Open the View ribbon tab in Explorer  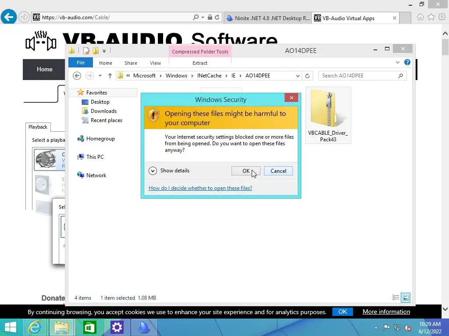point(156,63)
